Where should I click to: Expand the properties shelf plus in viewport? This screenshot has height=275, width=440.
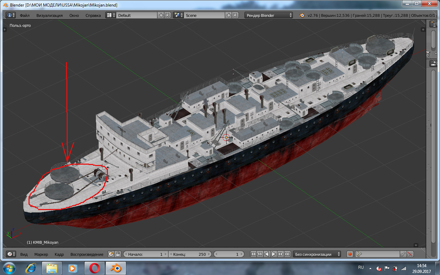click(x=423, y=30)
